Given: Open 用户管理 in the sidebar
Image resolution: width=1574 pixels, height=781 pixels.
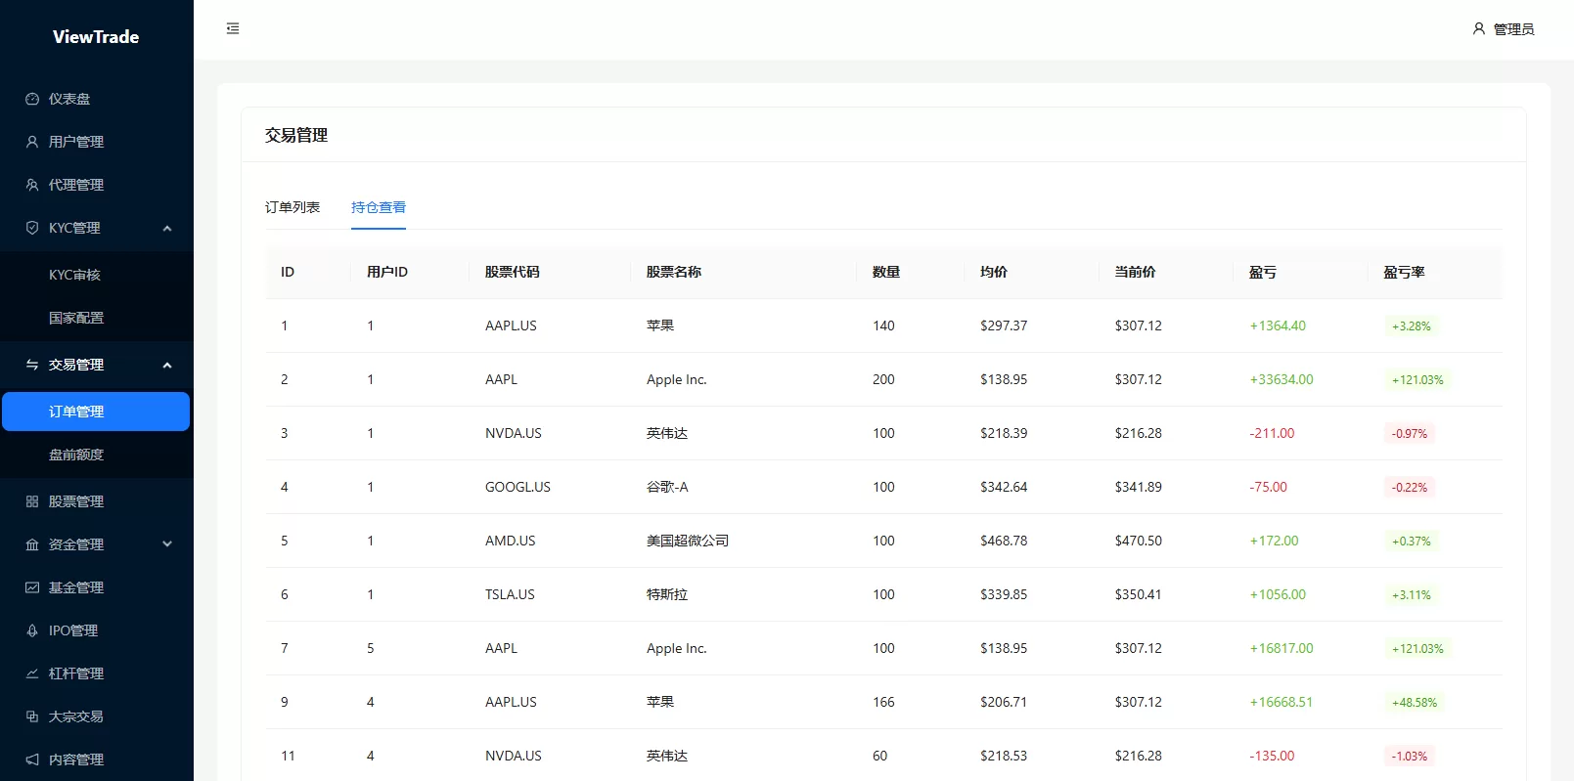Looking at the screenshot, I should (x=97, y=142).
